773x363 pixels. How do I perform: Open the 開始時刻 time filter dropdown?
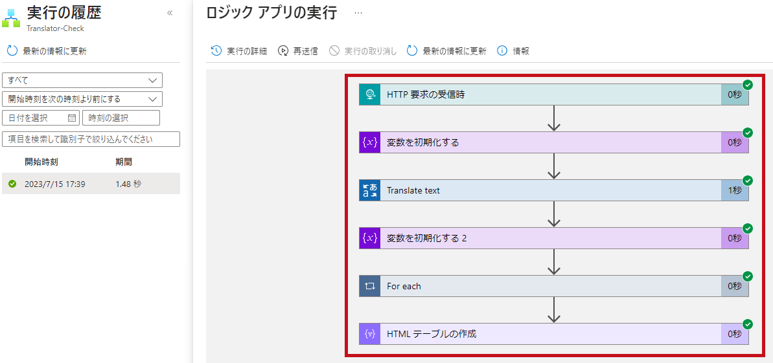[82, 99]
